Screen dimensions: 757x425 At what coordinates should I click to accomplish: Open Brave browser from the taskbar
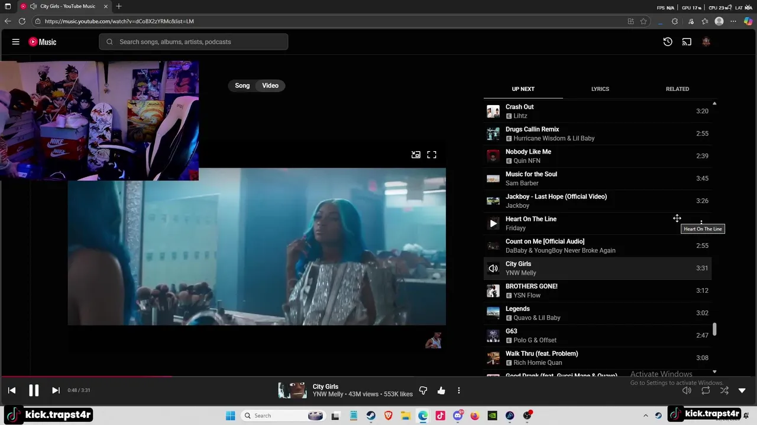point(388,416)
